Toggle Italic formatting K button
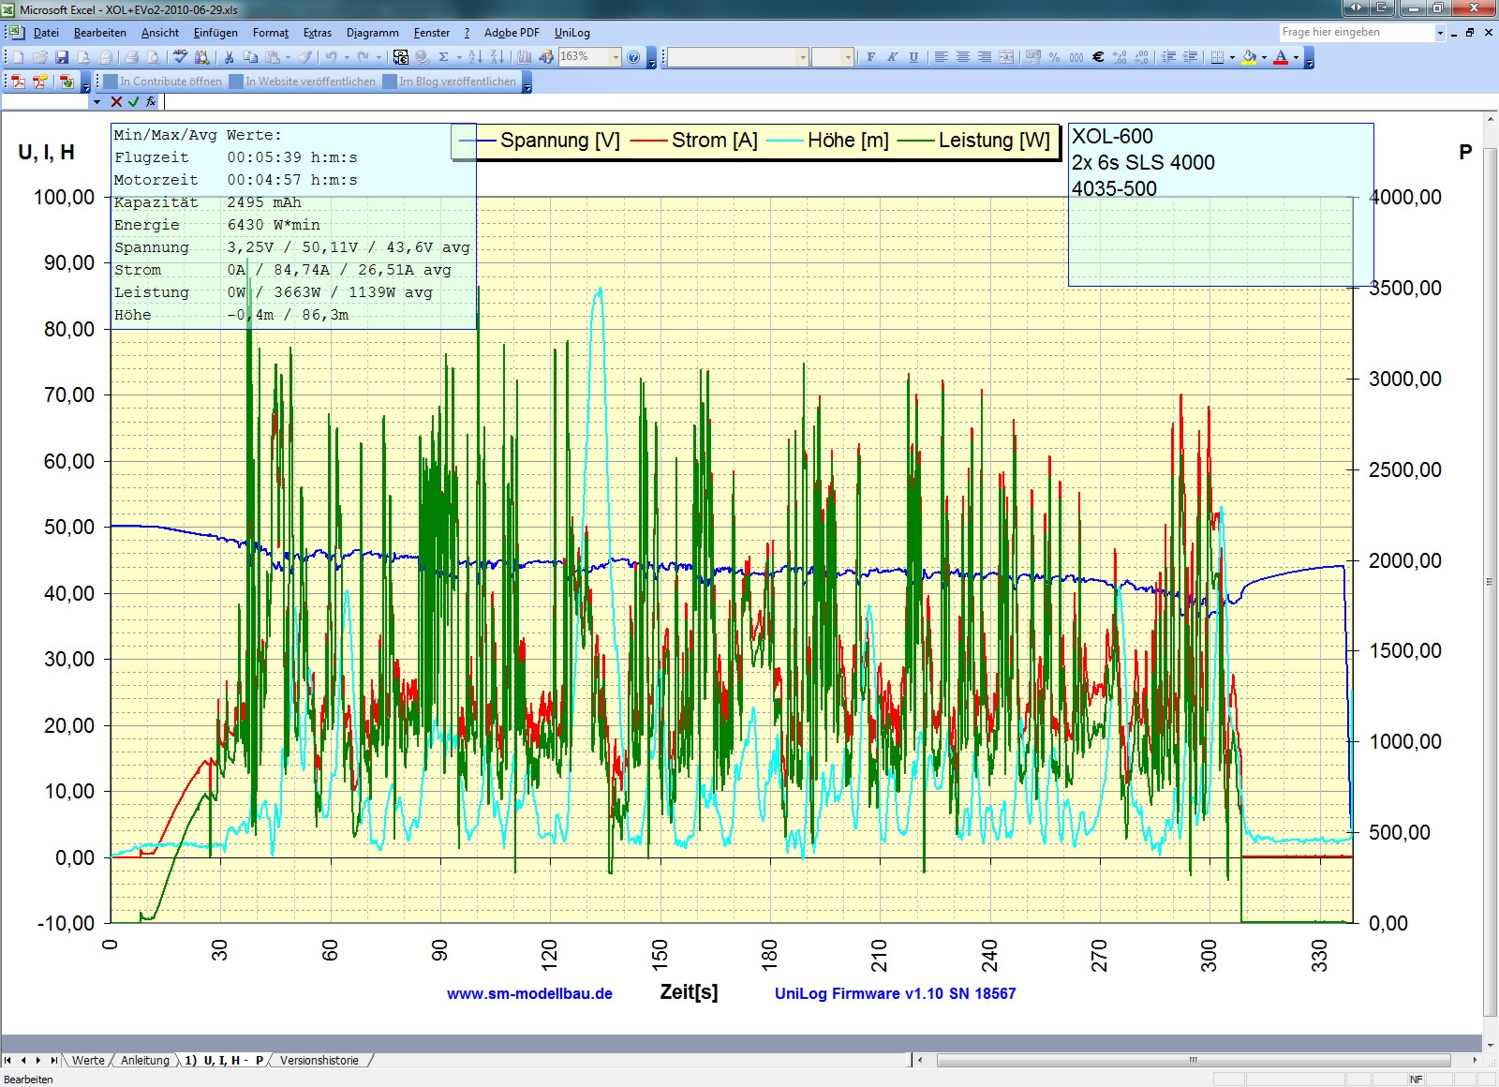The width and height of the screenshot is (1499, 1087). click(x=892, y=57)
